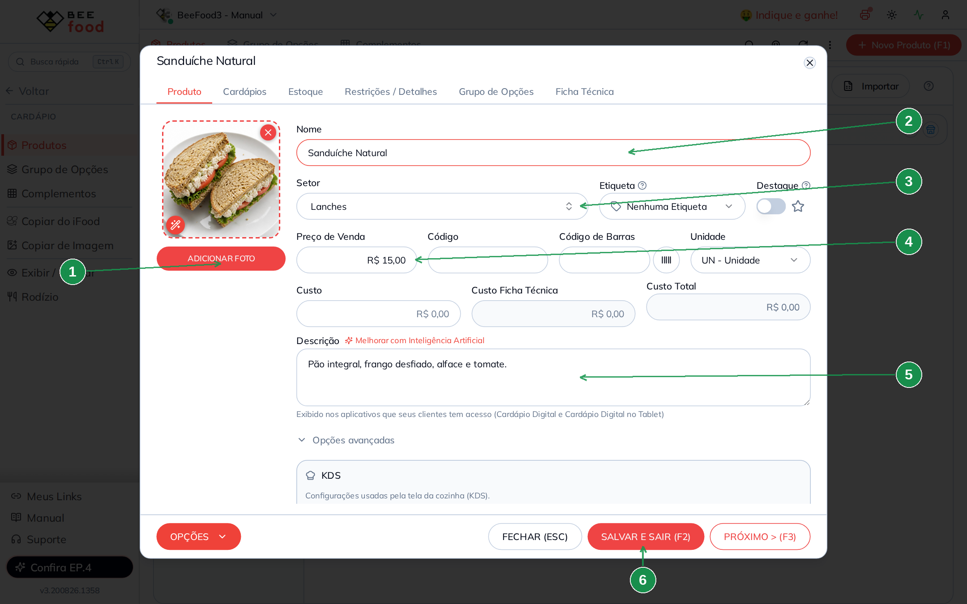The height and width of the screenshot is (604, 967).
Task: Switch to the Ficha Técnica tab
Action: (x=584, y=92)
